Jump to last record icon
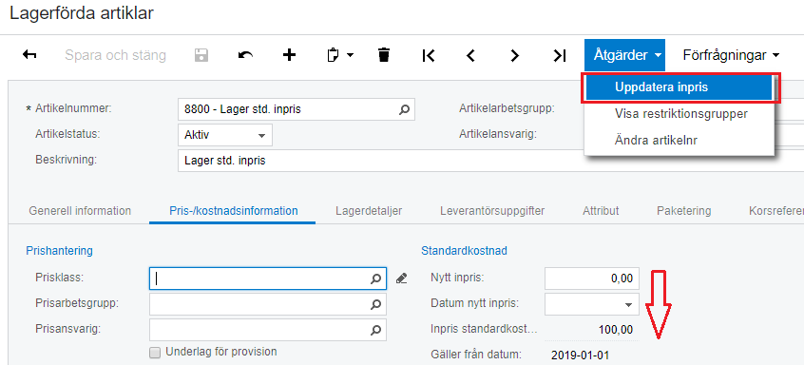Viewport: 804px width, 365px height. click(x=560, y=55)
